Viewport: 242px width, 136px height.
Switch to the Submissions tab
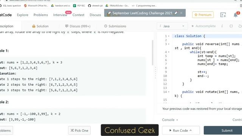pyautogui.click(x=115, y=26)
